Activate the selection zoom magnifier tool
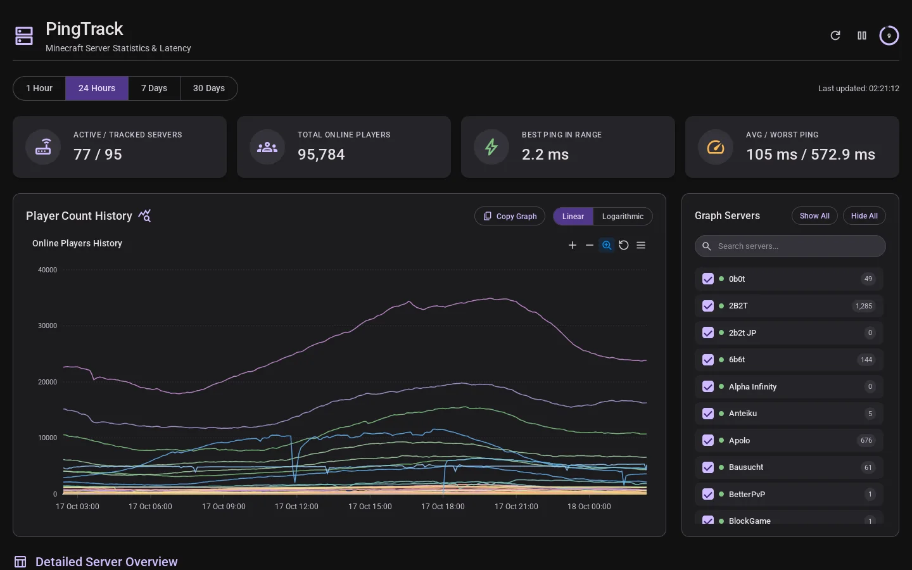This screenshot has height=570, width=912. click(607, 245)
